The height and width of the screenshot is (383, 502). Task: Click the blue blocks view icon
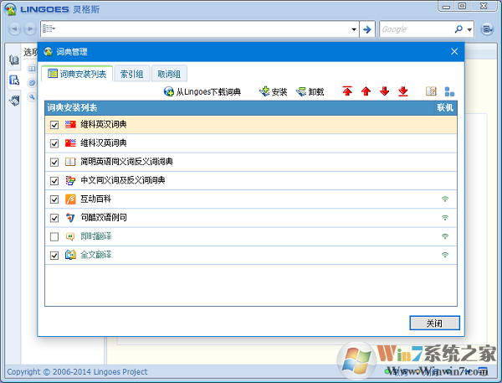pos(449,91)
